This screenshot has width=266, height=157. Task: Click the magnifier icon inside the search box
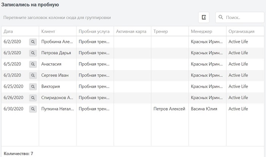pos(221,17)
